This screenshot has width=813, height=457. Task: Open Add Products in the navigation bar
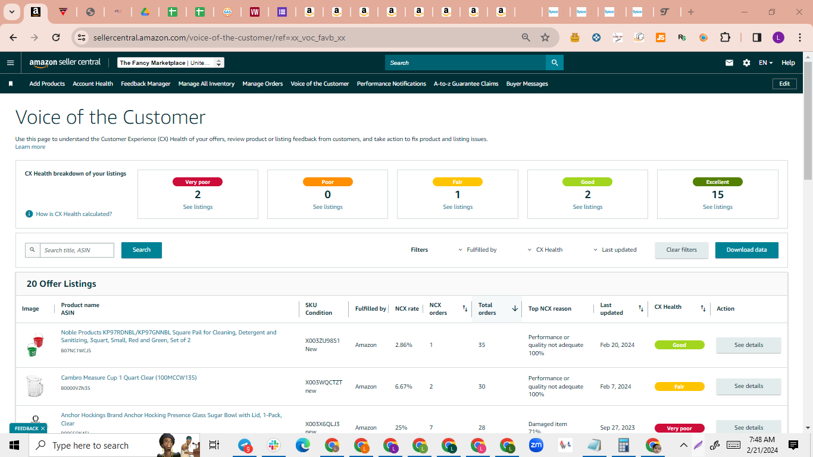tap(47, 84)
